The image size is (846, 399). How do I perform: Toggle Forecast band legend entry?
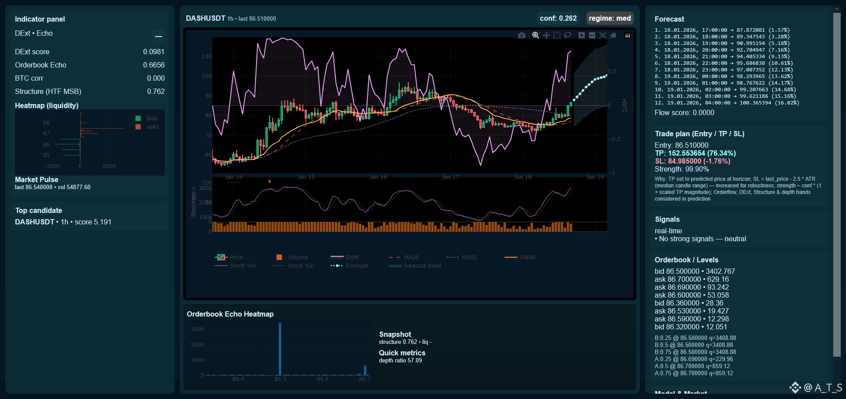pyautogui.click(x=422, y=266)
